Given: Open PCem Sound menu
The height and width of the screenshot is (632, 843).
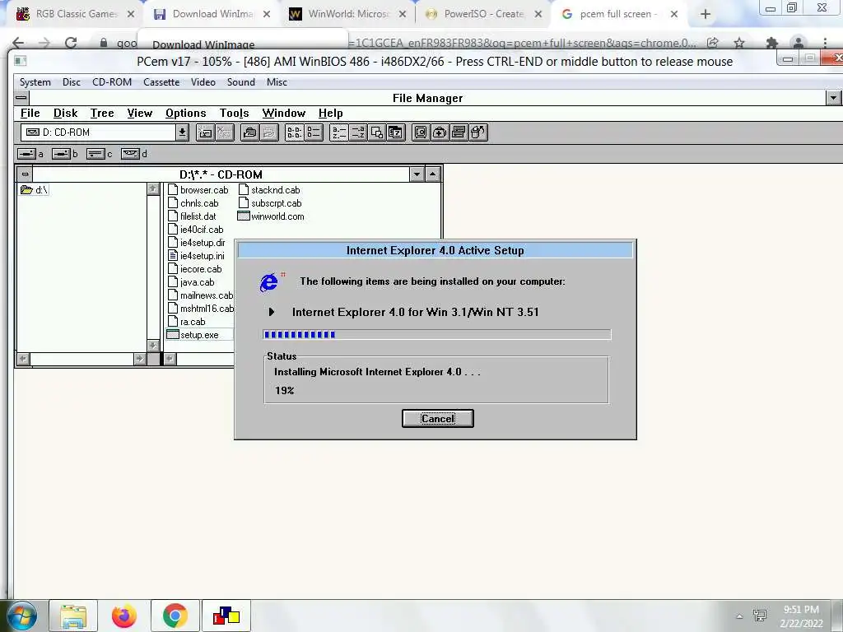Looking at the screenshot, I should [241, 82].
